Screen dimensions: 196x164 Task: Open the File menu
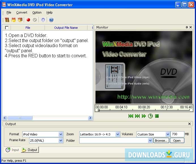pos(9,12)
